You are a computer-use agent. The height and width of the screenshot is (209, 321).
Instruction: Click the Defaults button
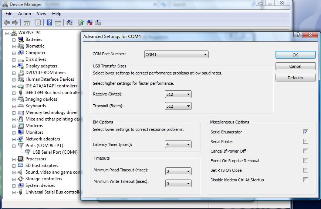[x=295, y=78]
